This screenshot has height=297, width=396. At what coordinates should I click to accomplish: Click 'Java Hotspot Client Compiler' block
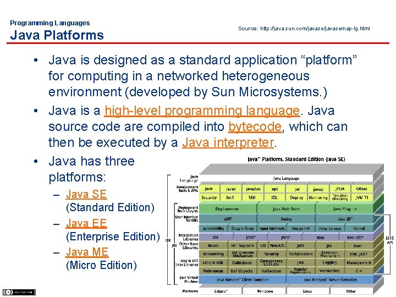pyautogui.click(x=243, y=279)
